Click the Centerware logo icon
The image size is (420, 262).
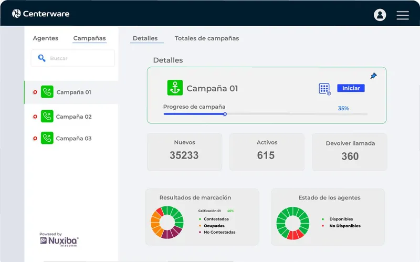click(16, 14)
